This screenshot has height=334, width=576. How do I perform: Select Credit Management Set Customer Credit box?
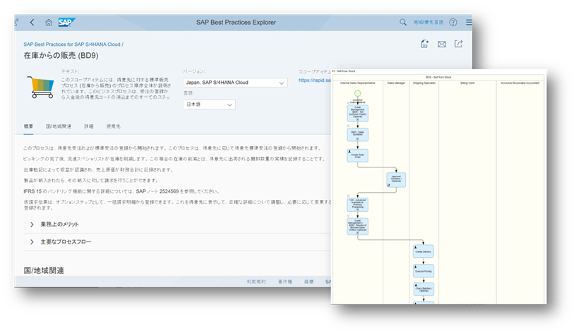(357, 113)
